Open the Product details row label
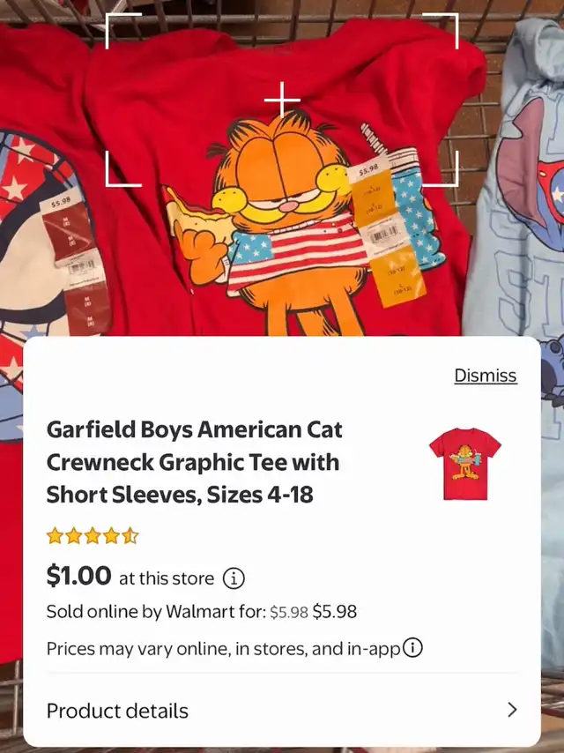The height and width of the screenshot is (753, 564). click(117, 711)
